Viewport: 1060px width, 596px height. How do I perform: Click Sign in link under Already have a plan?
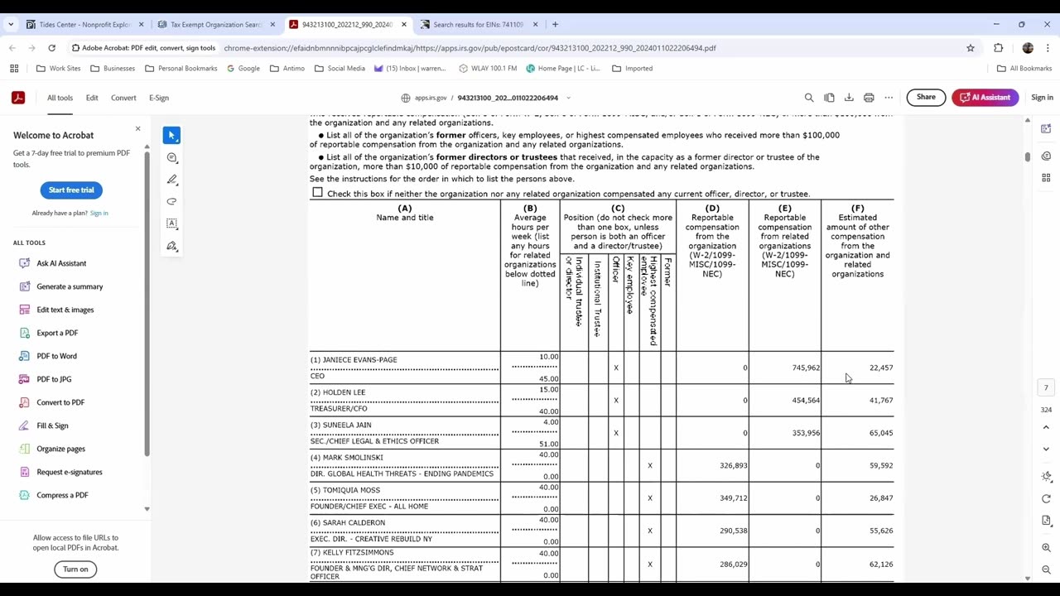click(99, 213)
